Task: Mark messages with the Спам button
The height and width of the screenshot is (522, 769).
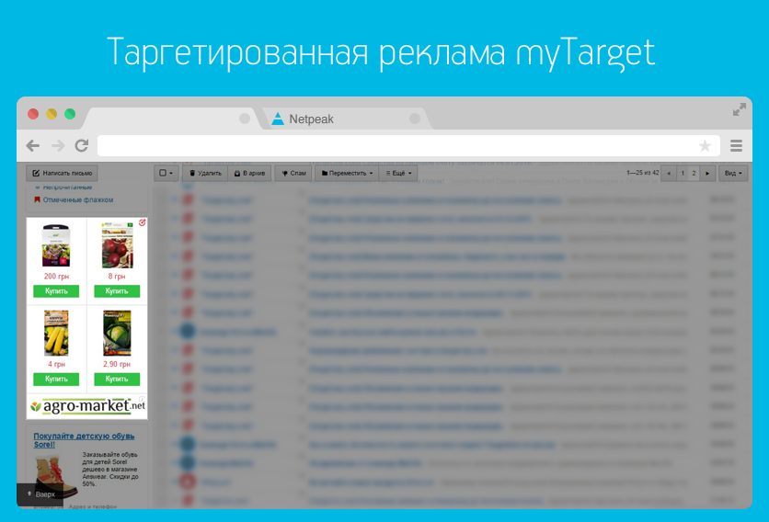Action: coord(293,173)
